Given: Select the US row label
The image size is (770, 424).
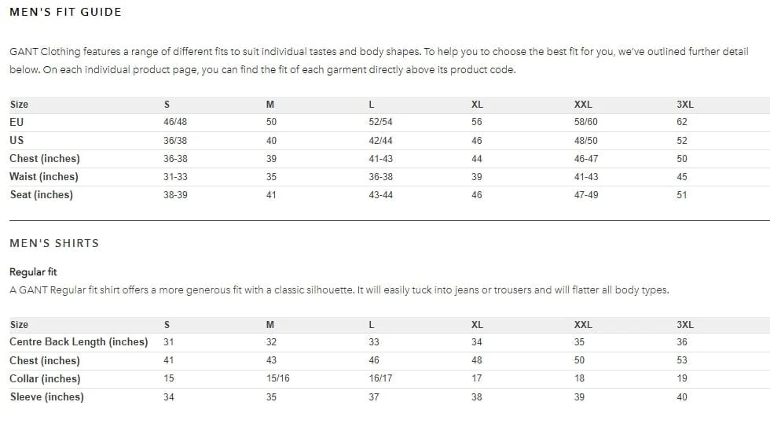Looking at the screenshot, I should tap(16, 140).
